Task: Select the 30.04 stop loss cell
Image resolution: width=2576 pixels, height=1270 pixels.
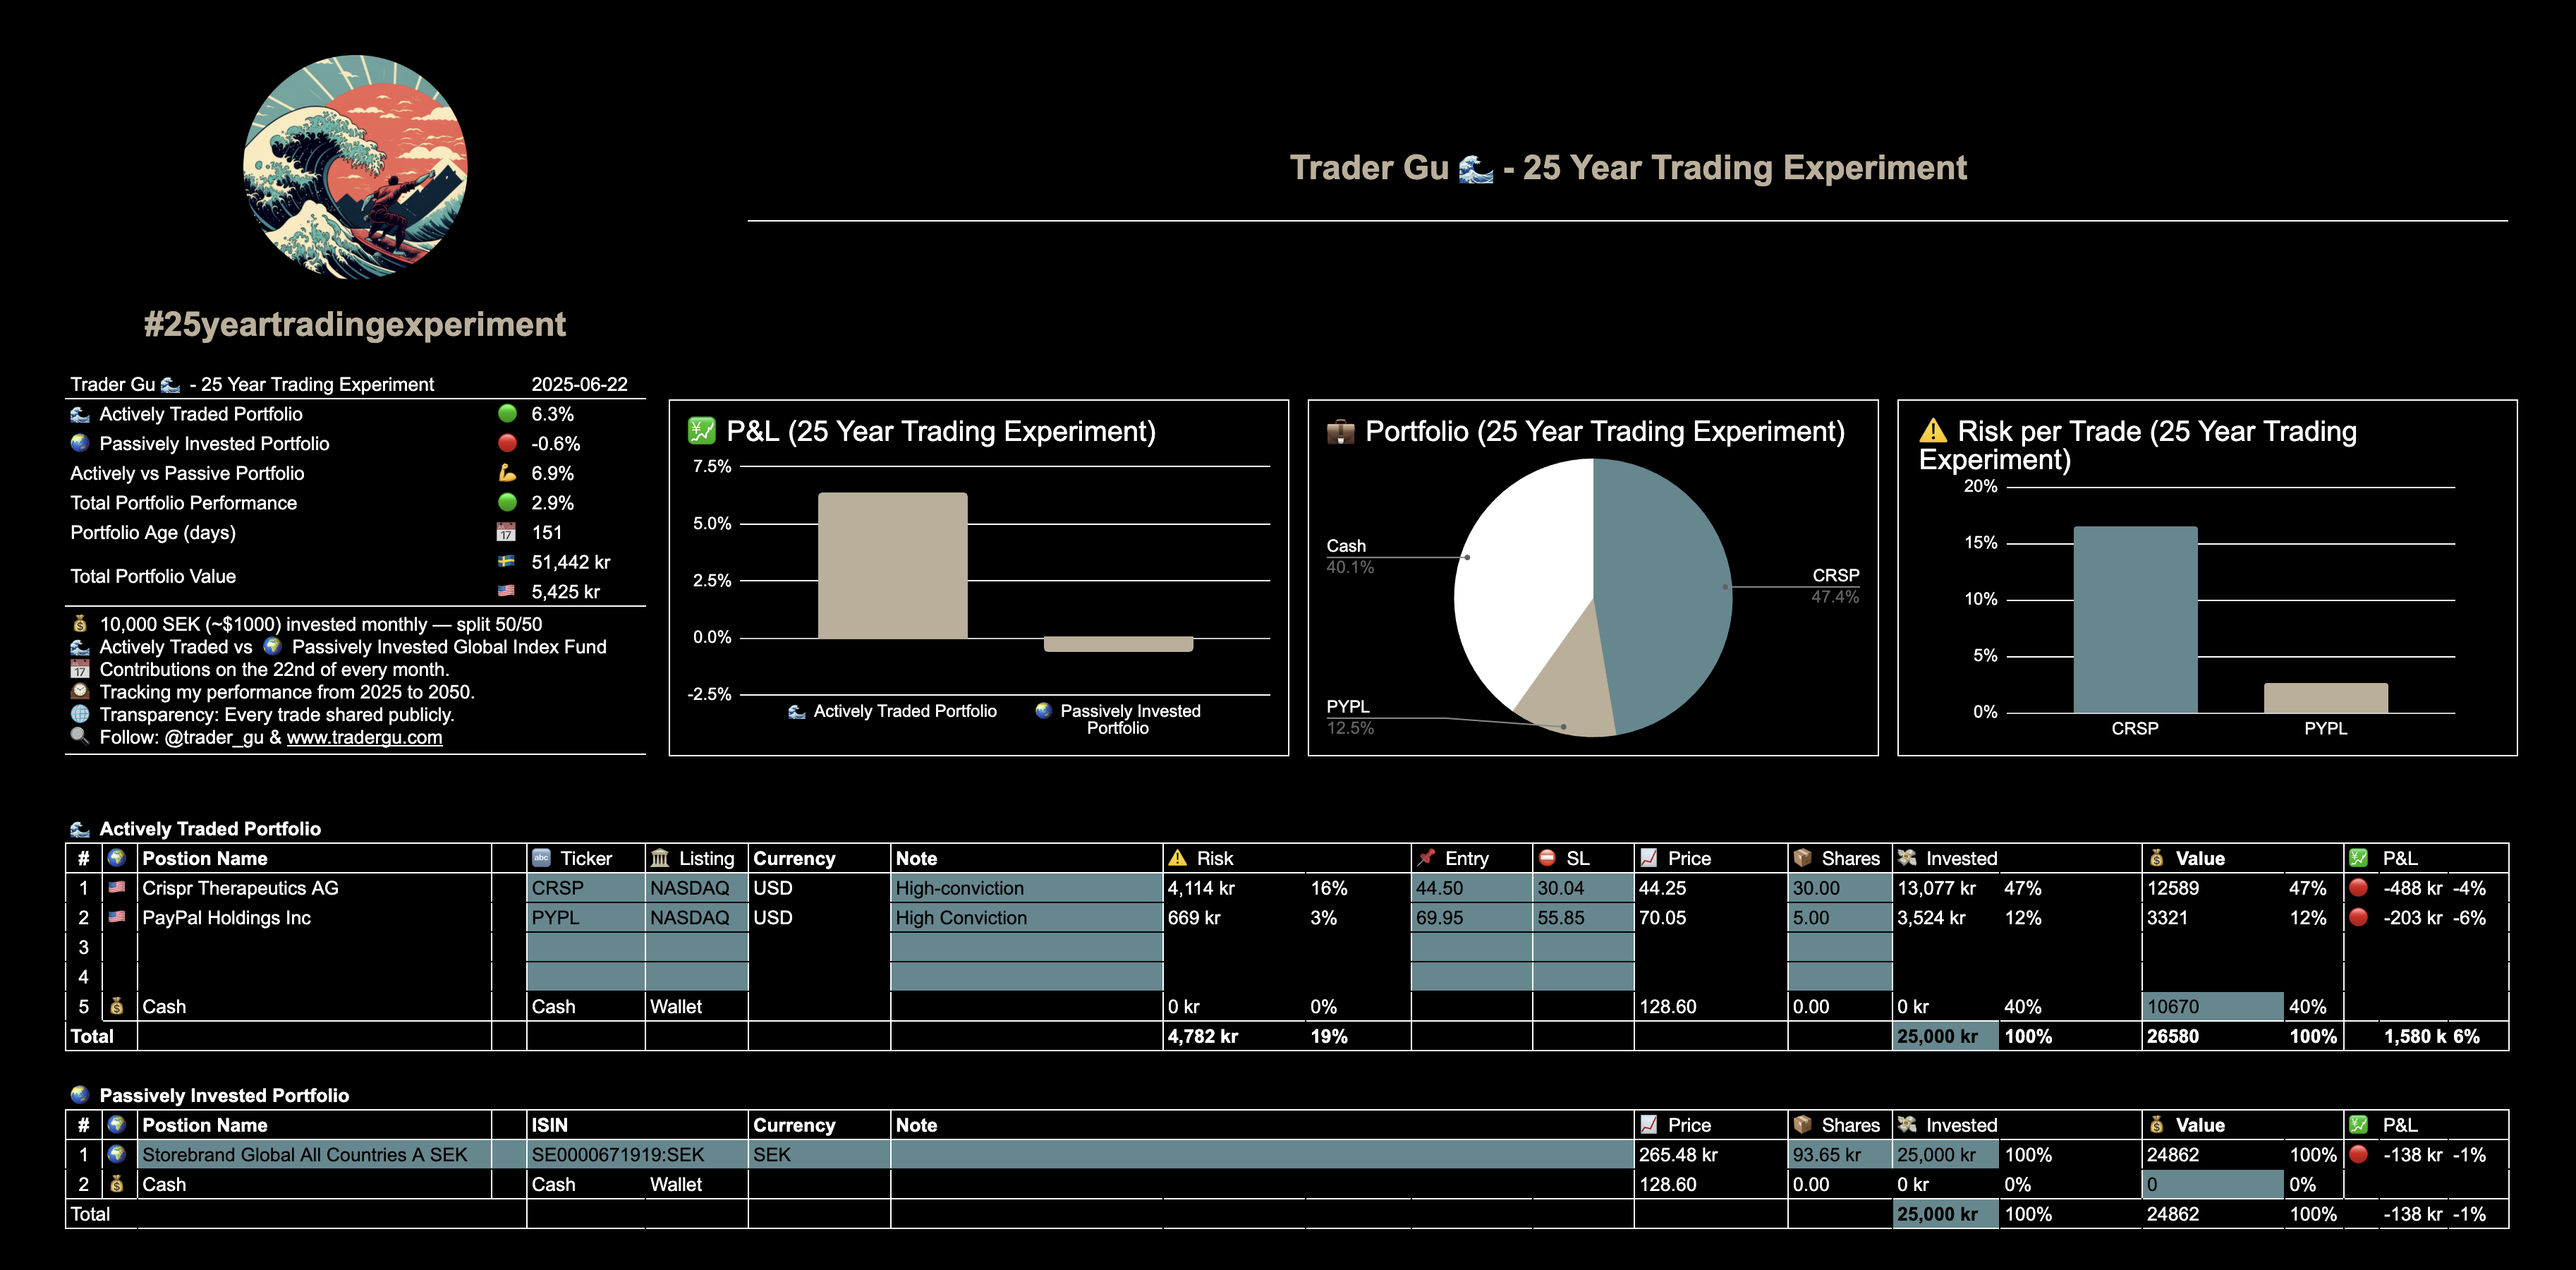Action: pos(1584,888)
